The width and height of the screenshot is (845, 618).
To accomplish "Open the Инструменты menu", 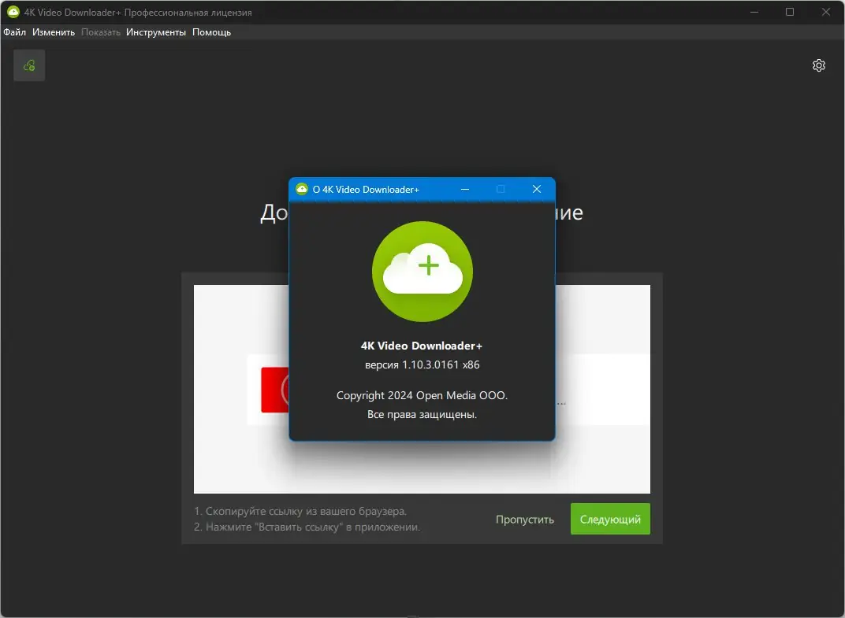I will 156,32.
